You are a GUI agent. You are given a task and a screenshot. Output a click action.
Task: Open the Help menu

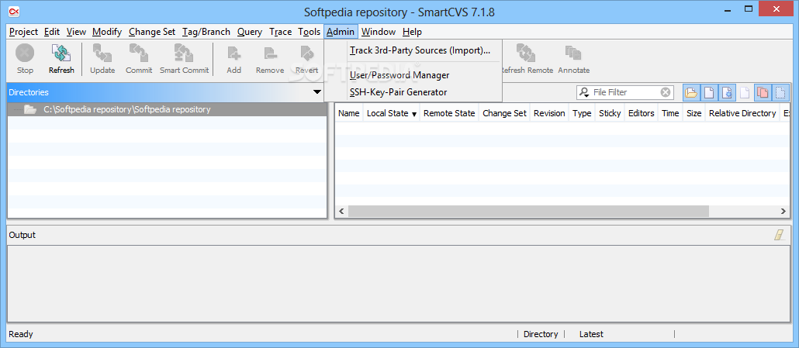point(412,32)
